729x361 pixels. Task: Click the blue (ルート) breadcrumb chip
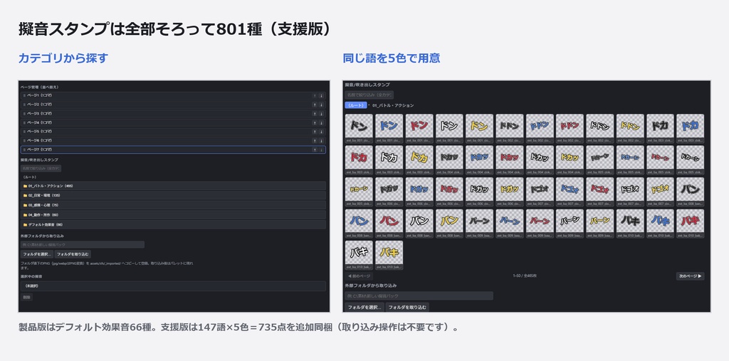356,105
